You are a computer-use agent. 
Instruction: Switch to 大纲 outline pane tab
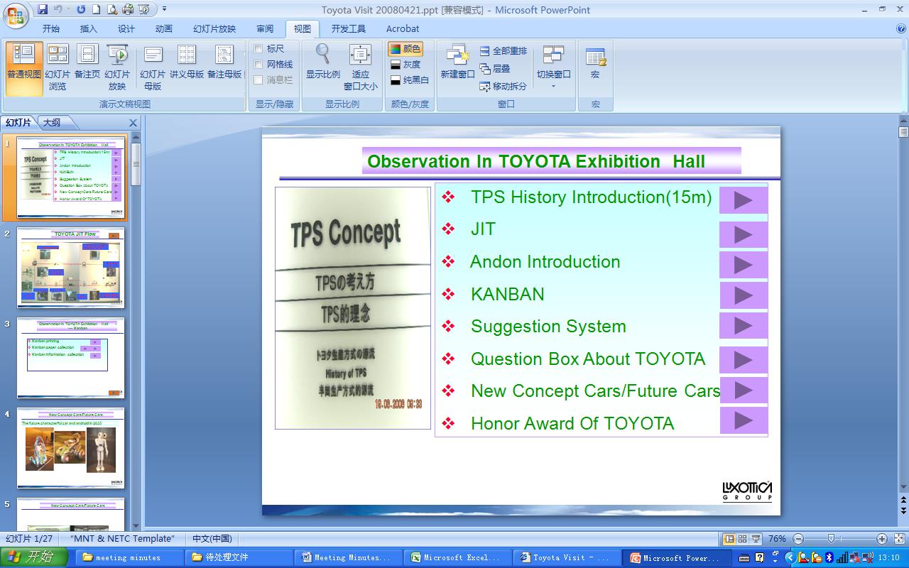(52, 123)
